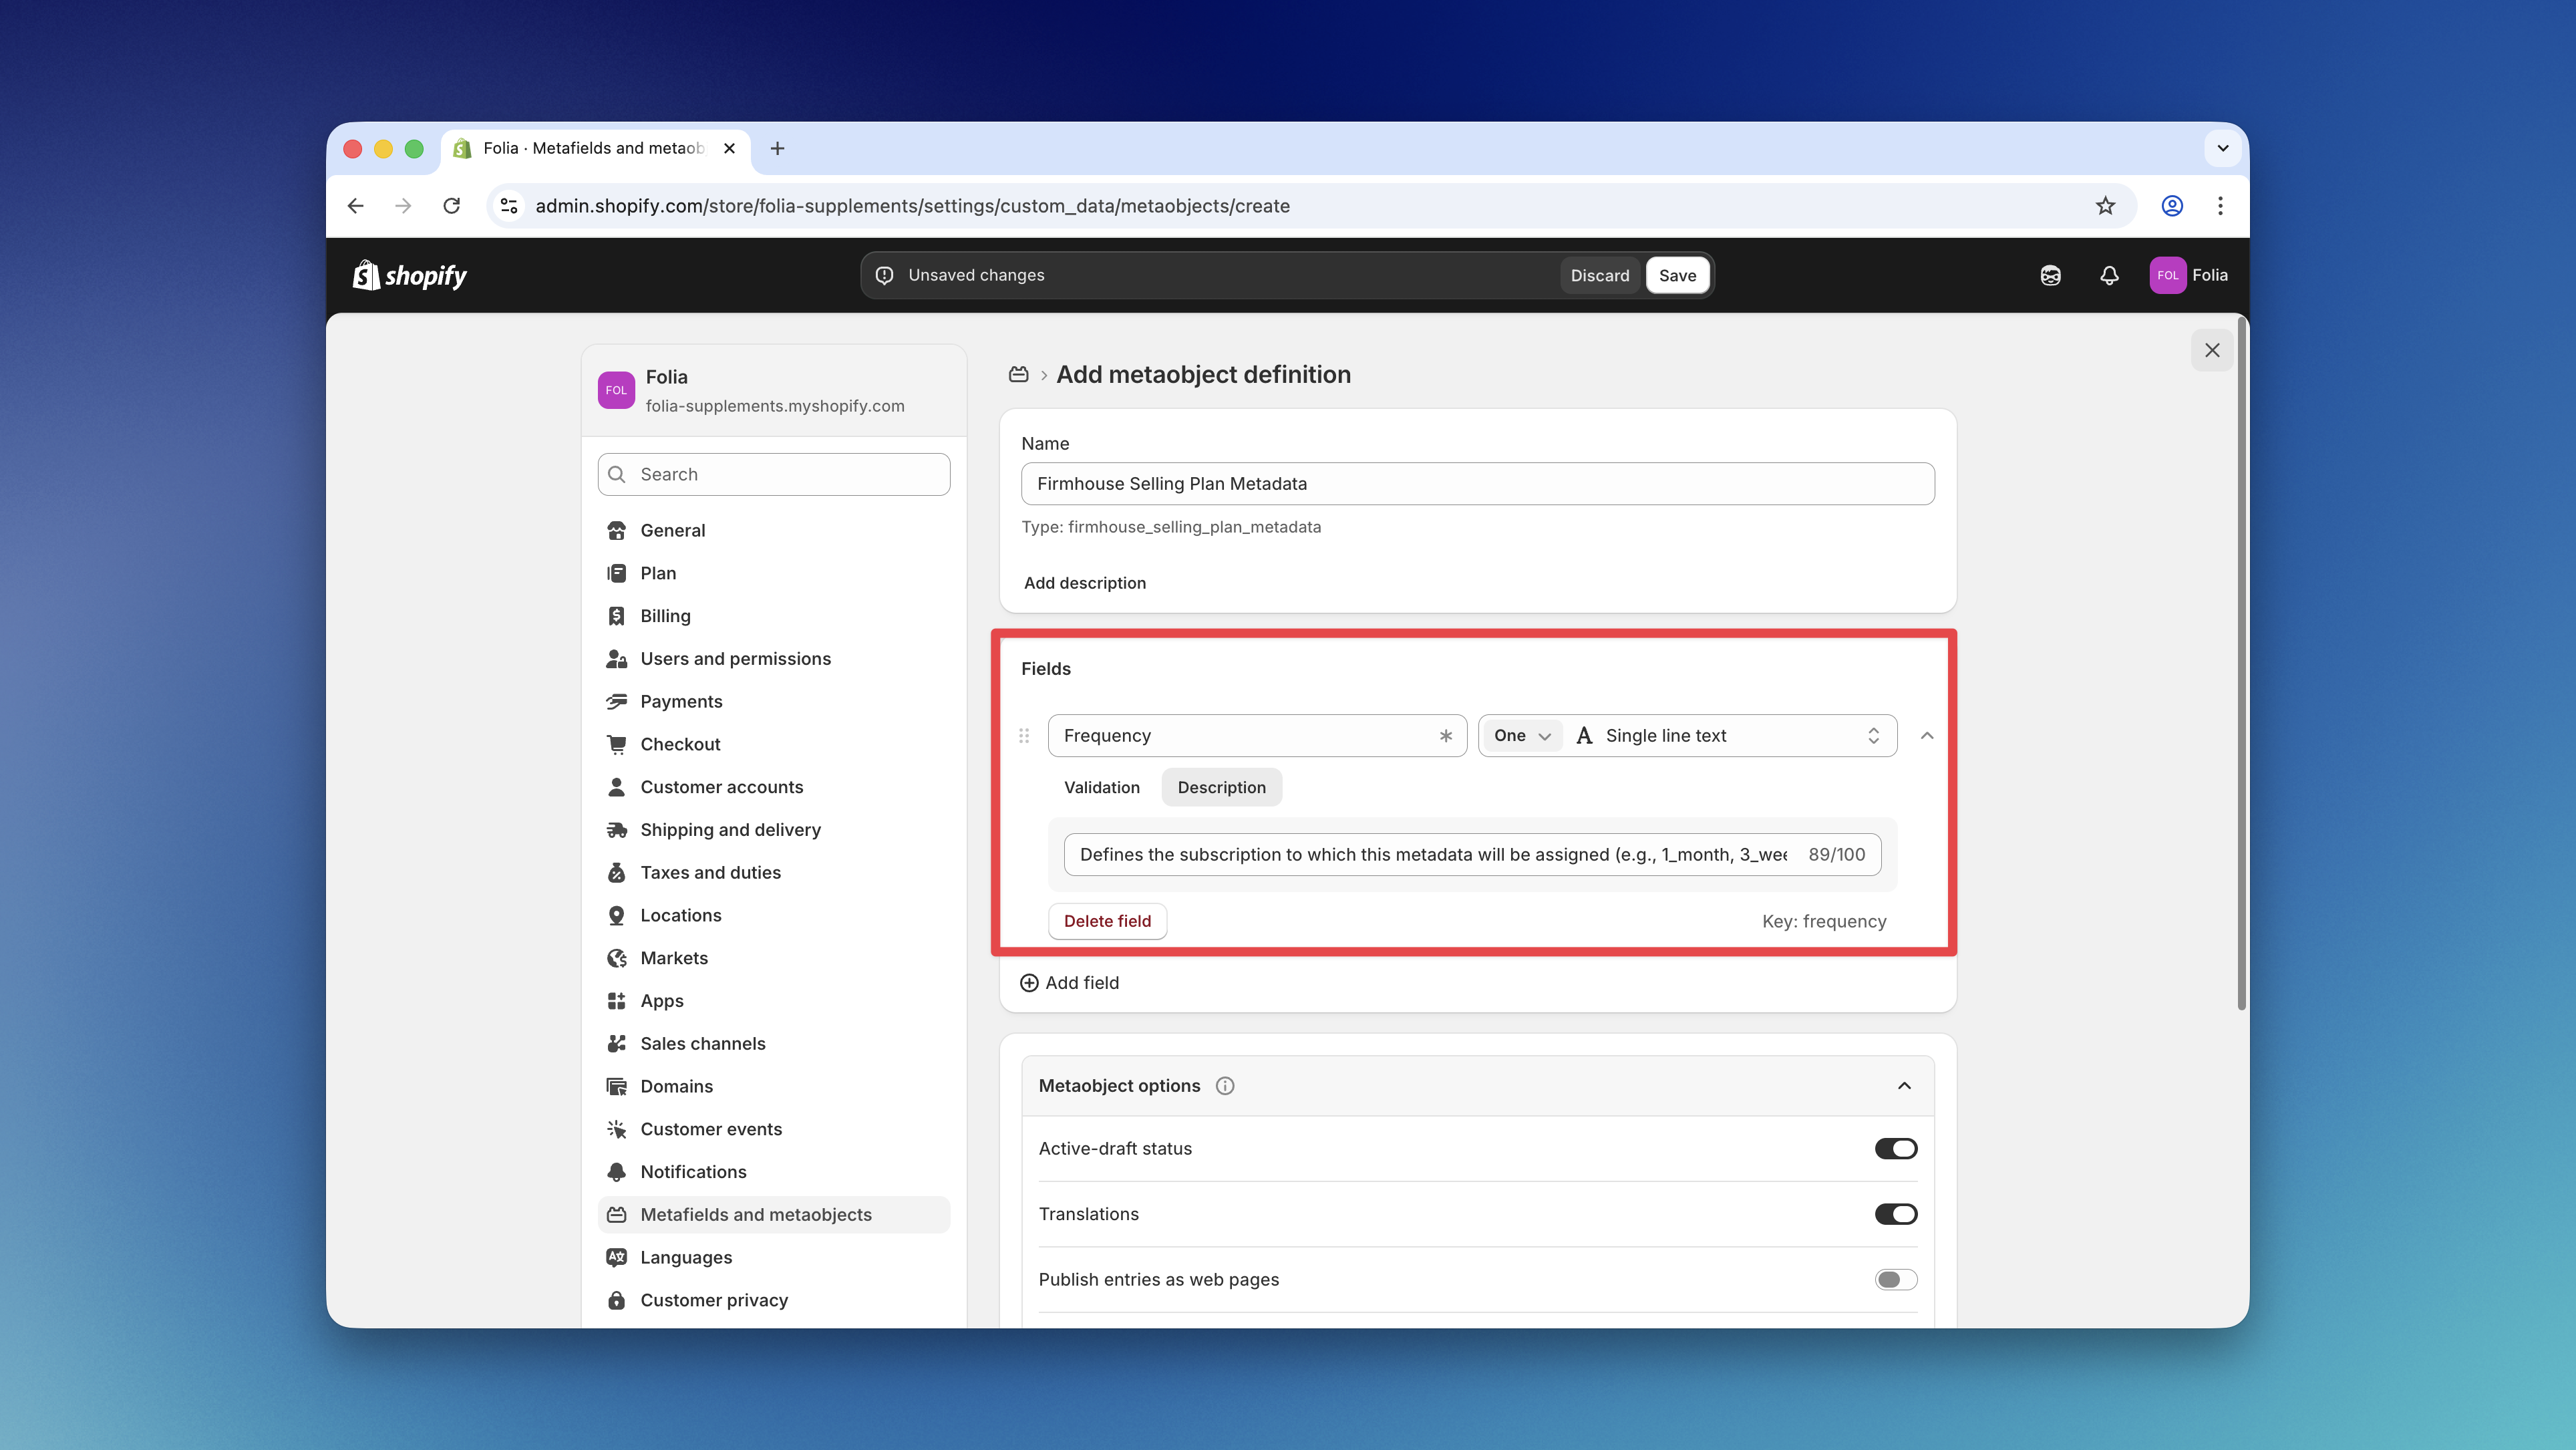Open Checkout settings page
Viewport: 2576px width, 1450px height.
pyautogui.click(x=774, y=744)
